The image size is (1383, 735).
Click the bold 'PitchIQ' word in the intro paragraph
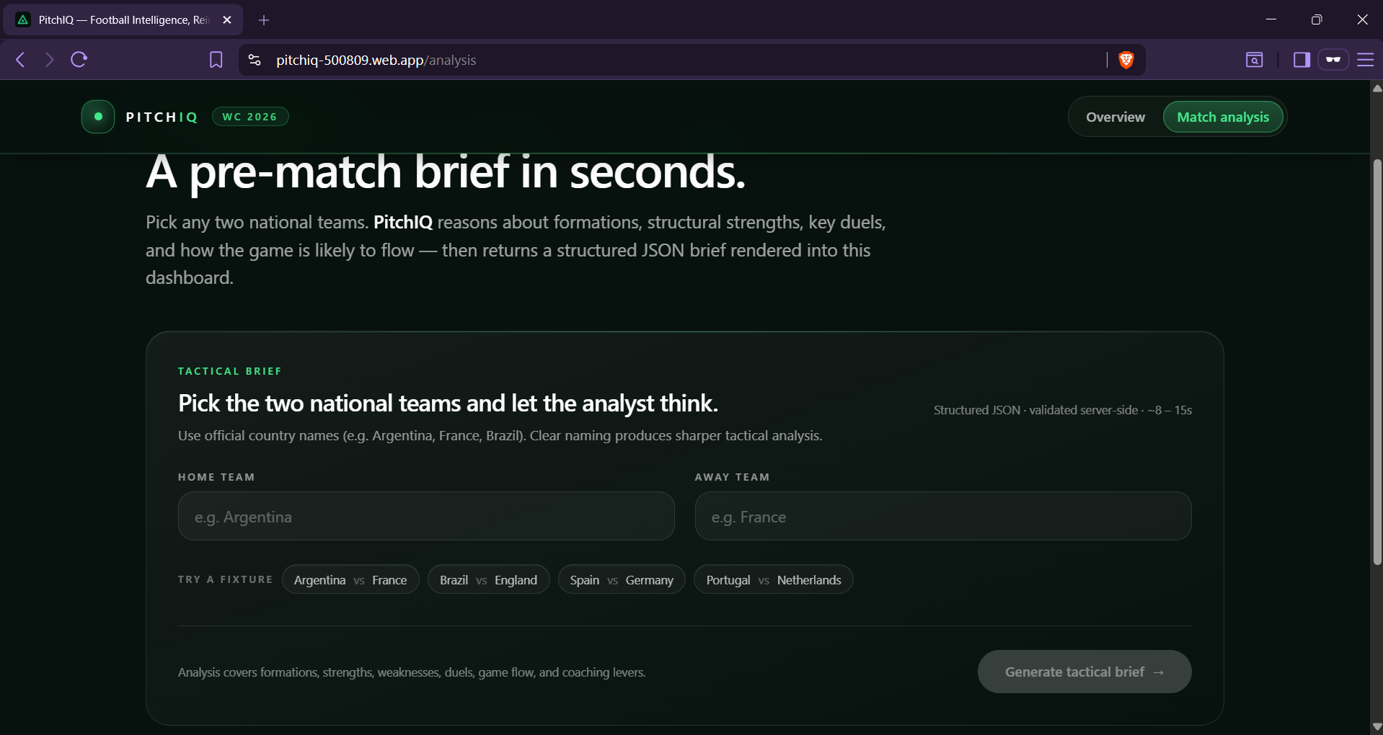tap(403, 222)
